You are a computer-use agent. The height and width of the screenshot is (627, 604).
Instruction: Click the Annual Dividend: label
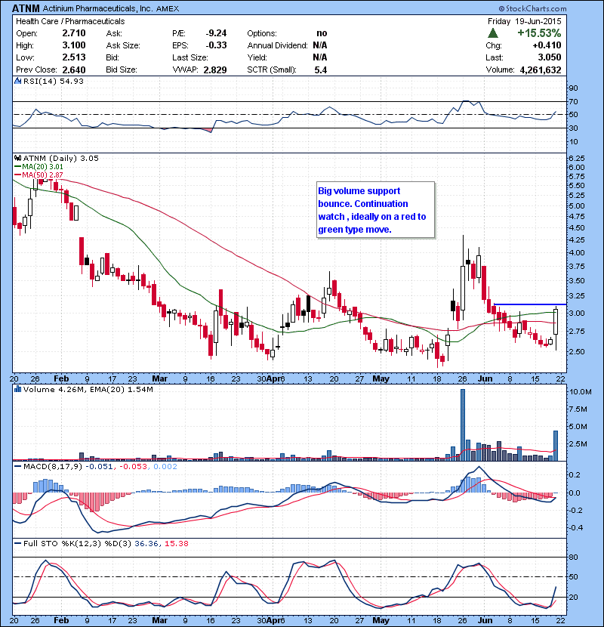click(277, 45)
